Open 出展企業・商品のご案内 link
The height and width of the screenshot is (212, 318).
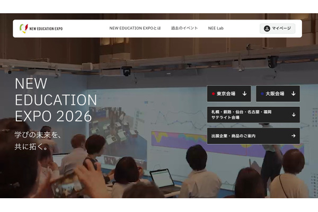(253, 136)
